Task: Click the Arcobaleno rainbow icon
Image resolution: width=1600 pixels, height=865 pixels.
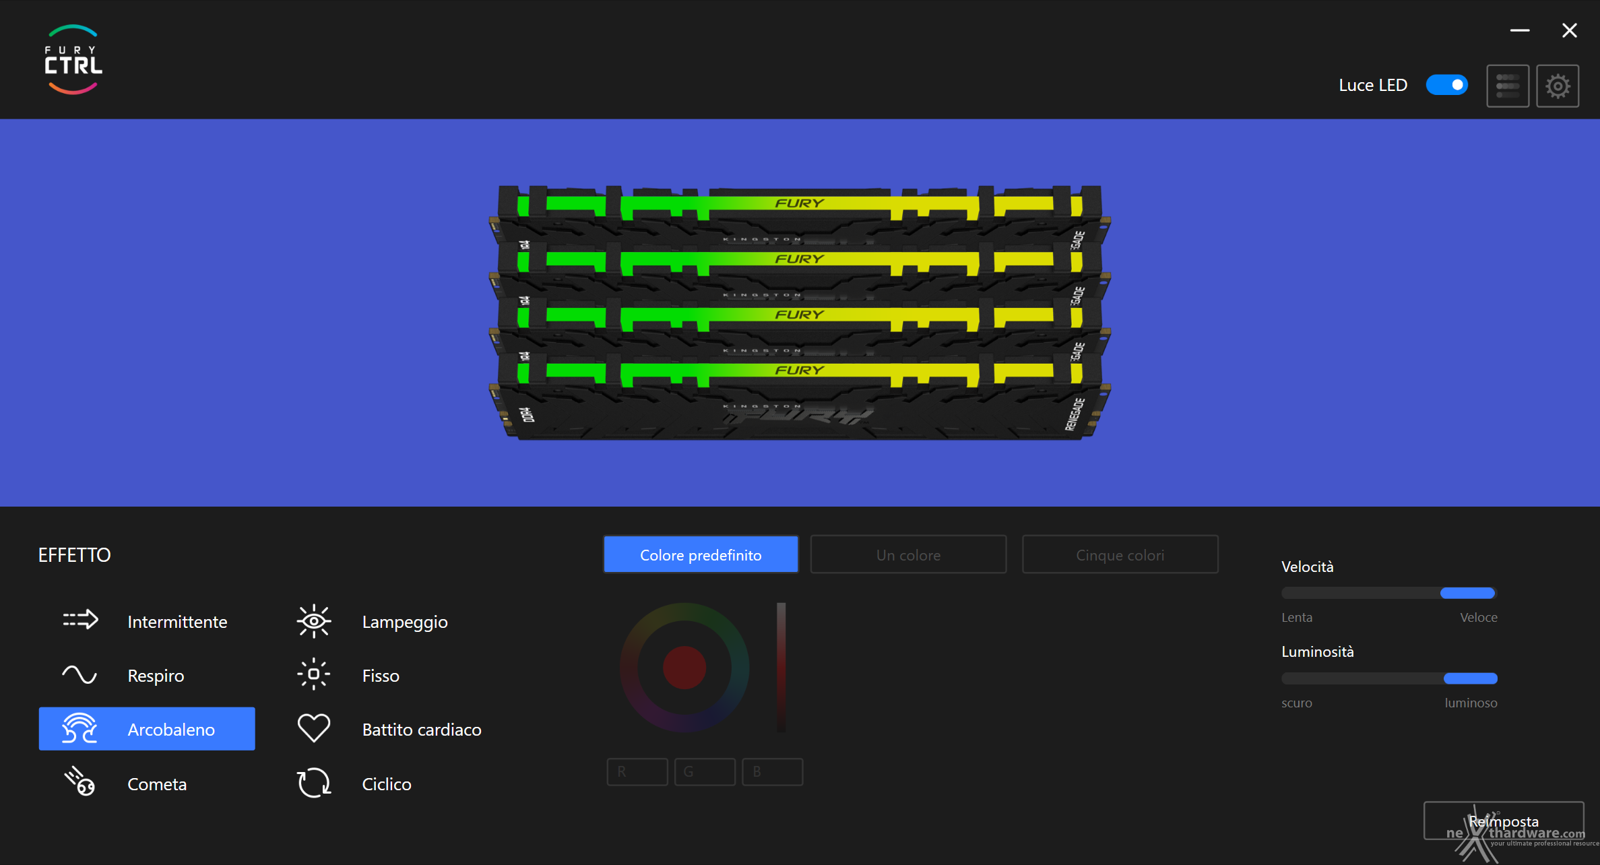Action: click(x=79, y=728)
